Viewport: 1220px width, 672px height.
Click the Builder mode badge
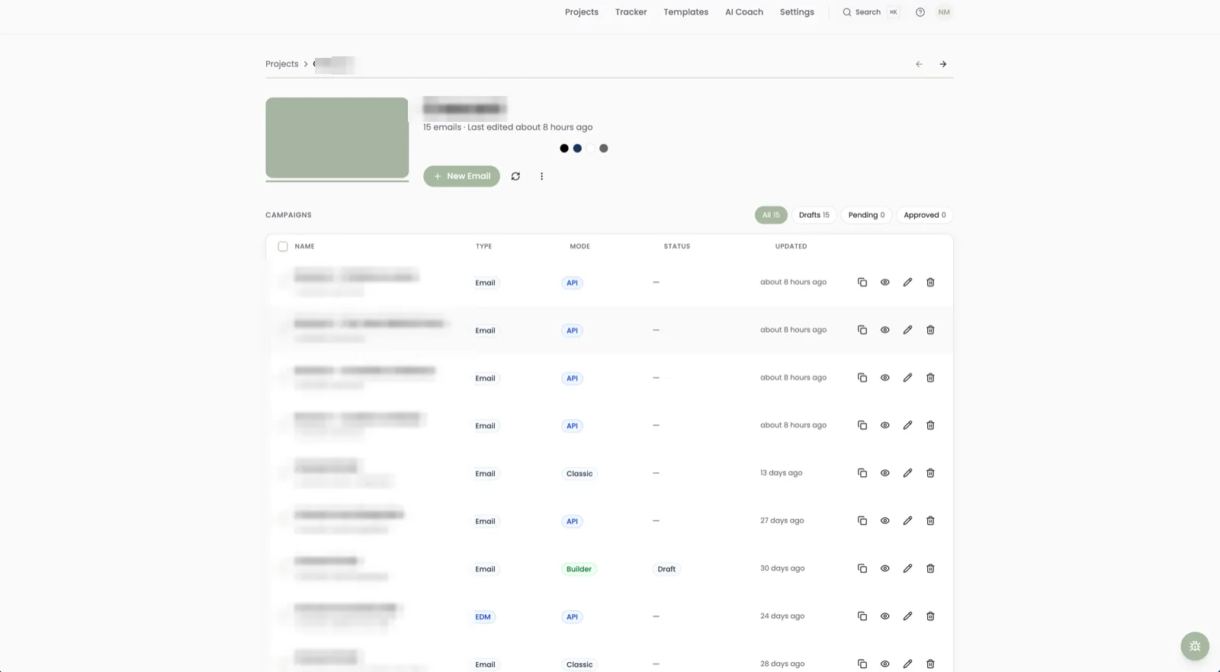click(x=579, y=569)
